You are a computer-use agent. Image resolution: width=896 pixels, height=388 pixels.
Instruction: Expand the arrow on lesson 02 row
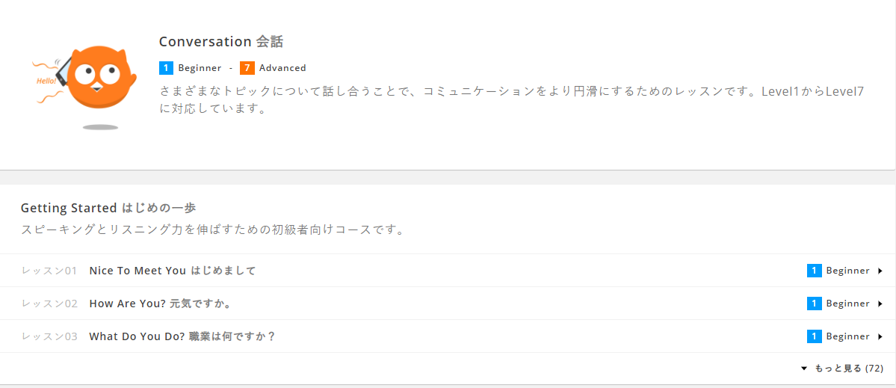click(x=880, y=304)
